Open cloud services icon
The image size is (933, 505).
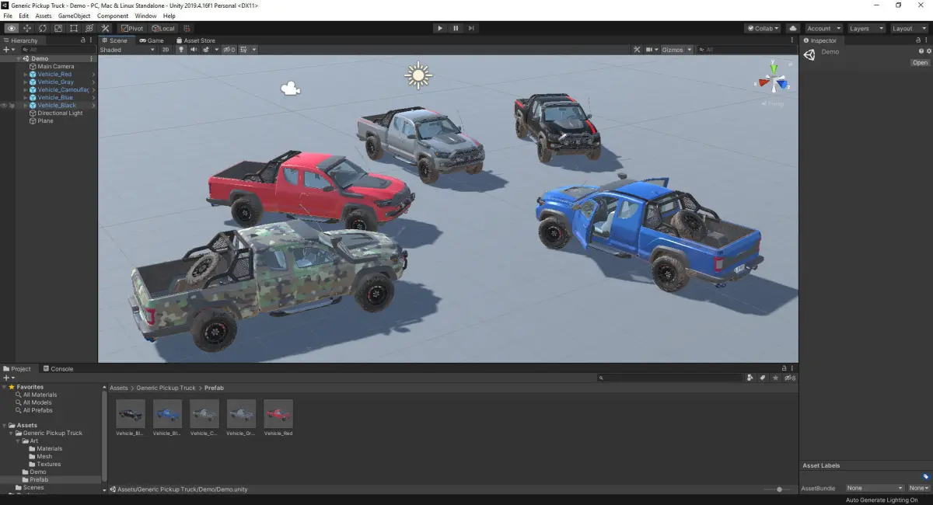click(x=793, y=28)
